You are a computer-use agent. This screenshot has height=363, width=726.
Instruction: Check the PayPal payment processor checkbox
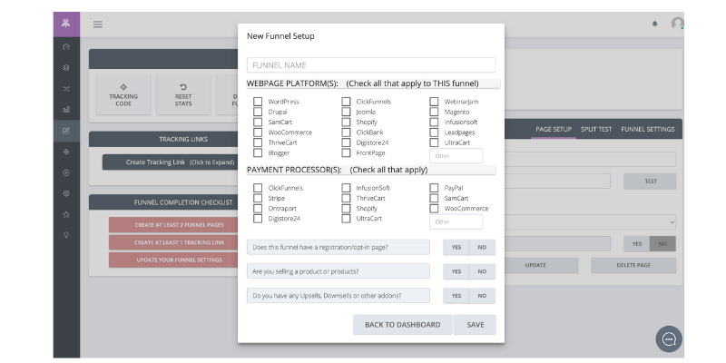(x=434, y=188)
